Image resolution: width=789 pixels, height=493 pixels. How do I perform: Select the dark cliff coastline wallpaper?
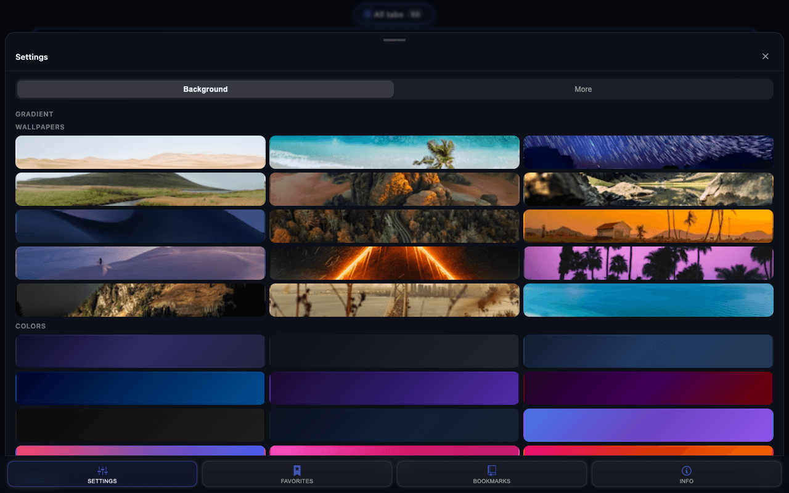coord(141,300)
